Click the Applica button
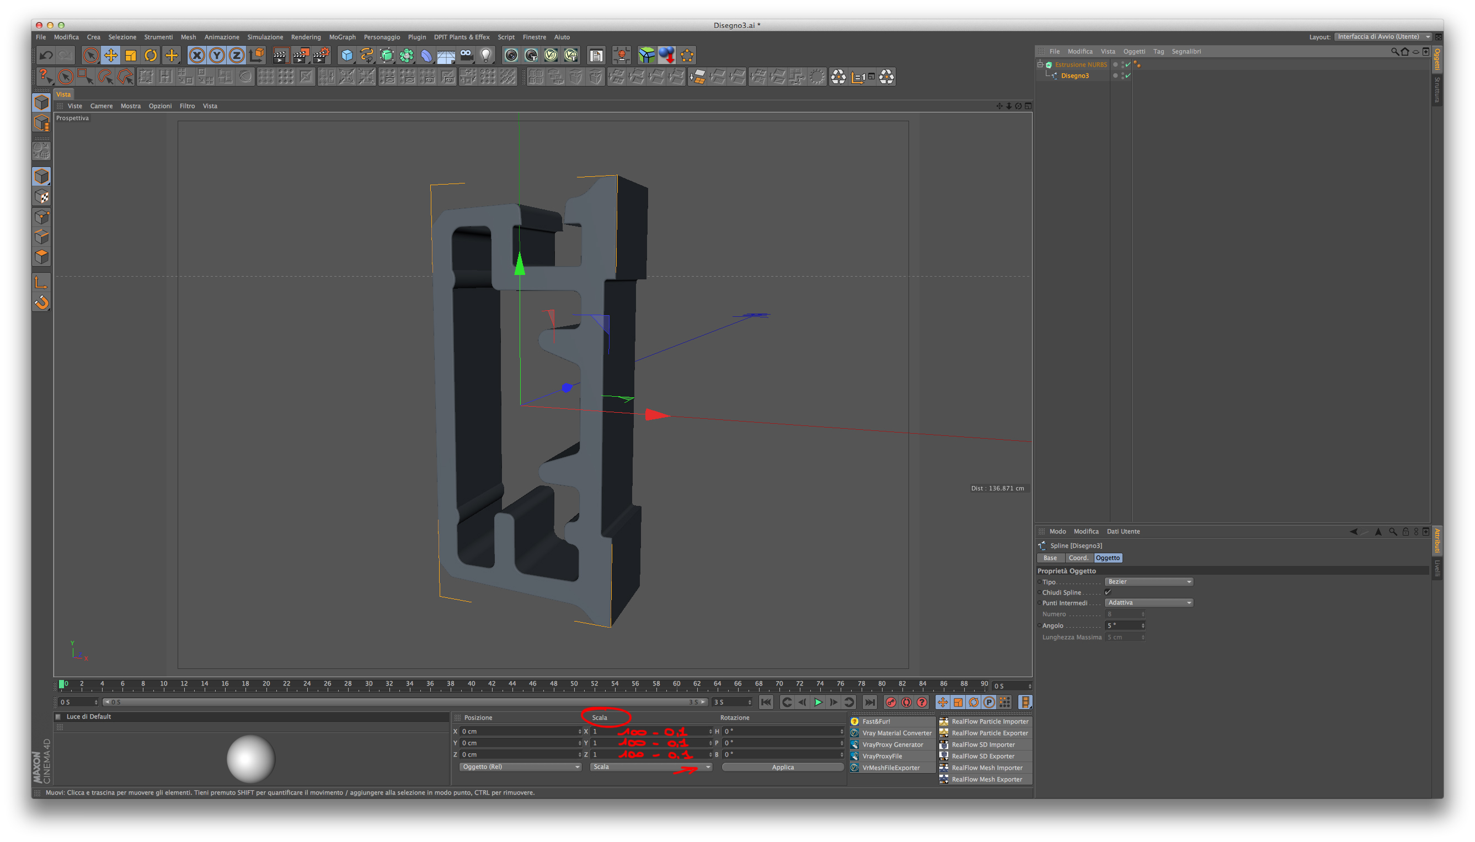Screen dimensions: 1475x842 point(782,768)
